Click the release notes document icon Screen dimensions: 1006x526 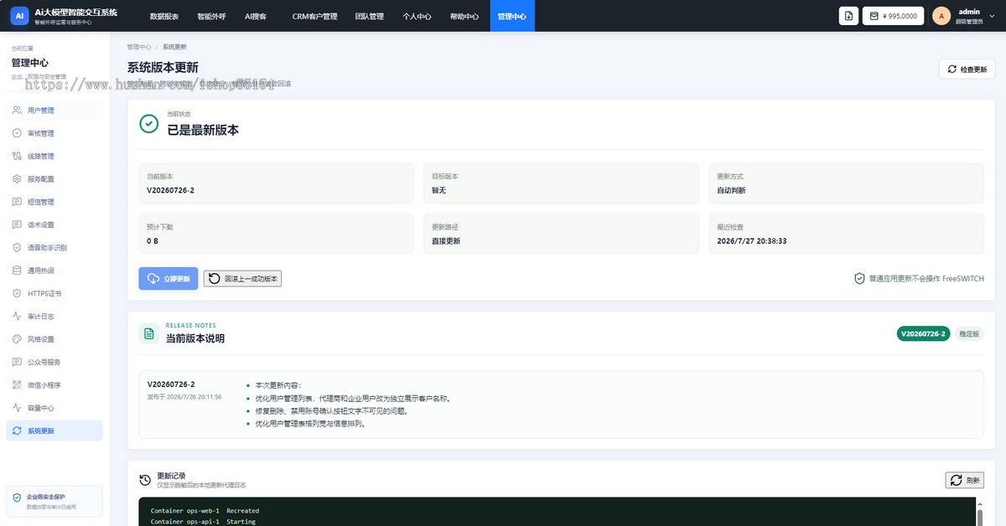pyautogui.click(x=148, y=333)
